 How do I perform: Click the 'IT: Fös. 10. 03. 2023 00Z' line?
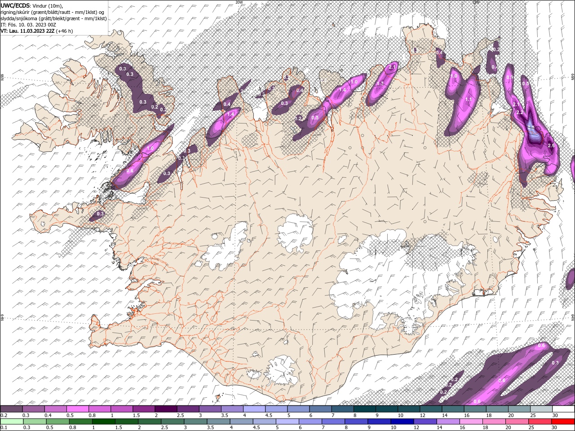pyautogui.click(x=28, y=25)
